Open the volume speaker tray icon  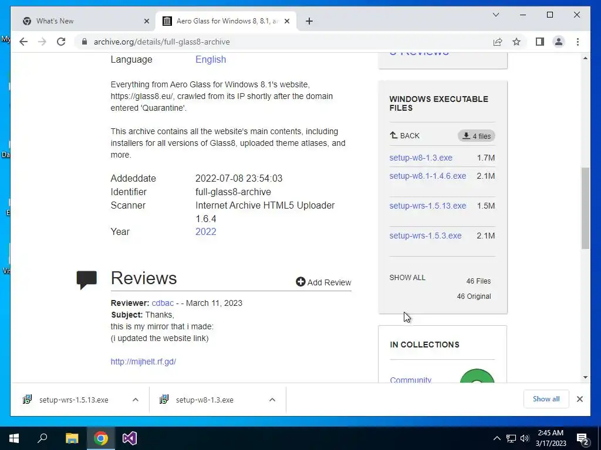click(525, 438)
